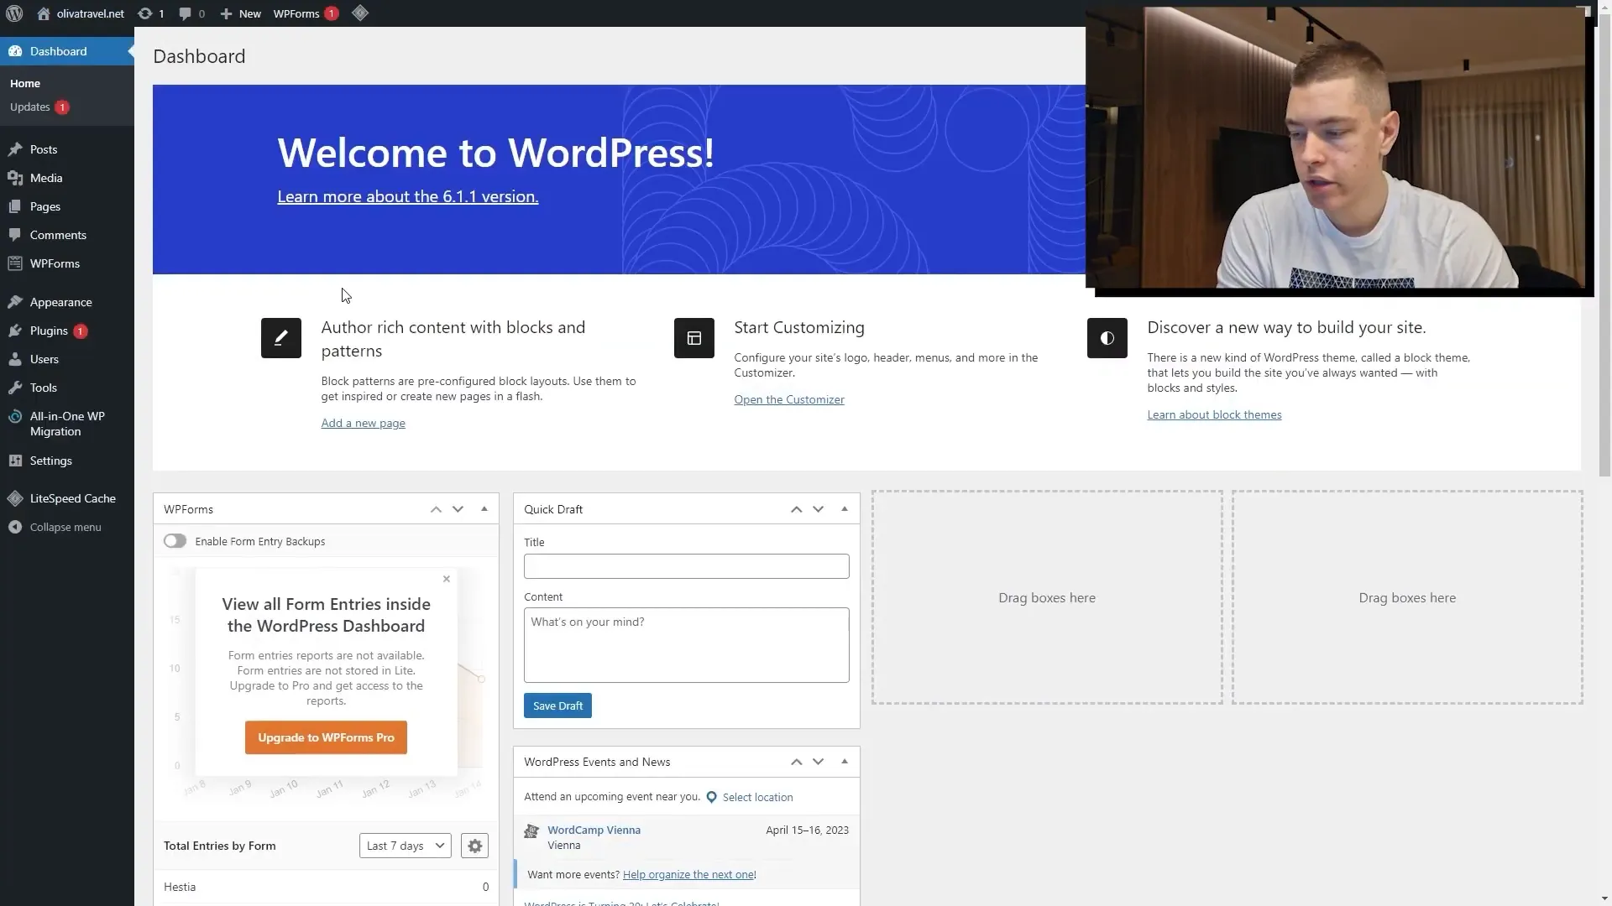This screenshot has height=906, width=1612.
Task: Click the Comments icon in sidebar
Action: [15, 235]
